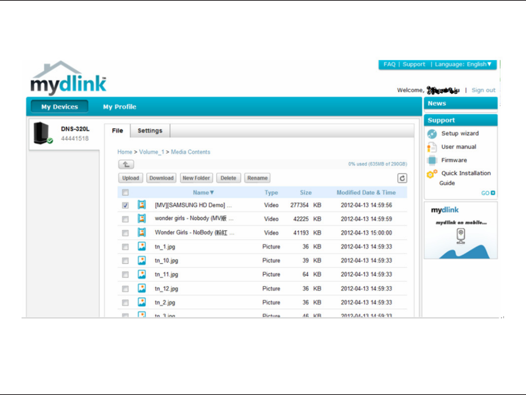
Task: Open the [MV][SAMSUNG HD Demo] file name
Action: pos(193,205)
